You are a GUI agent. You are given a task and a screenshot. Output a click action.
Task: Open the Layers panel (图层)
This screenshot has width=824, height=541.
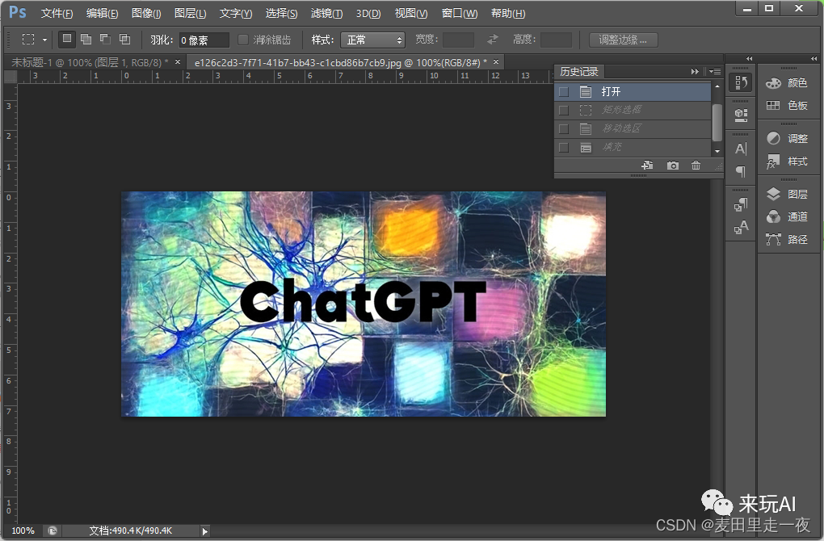787,195
